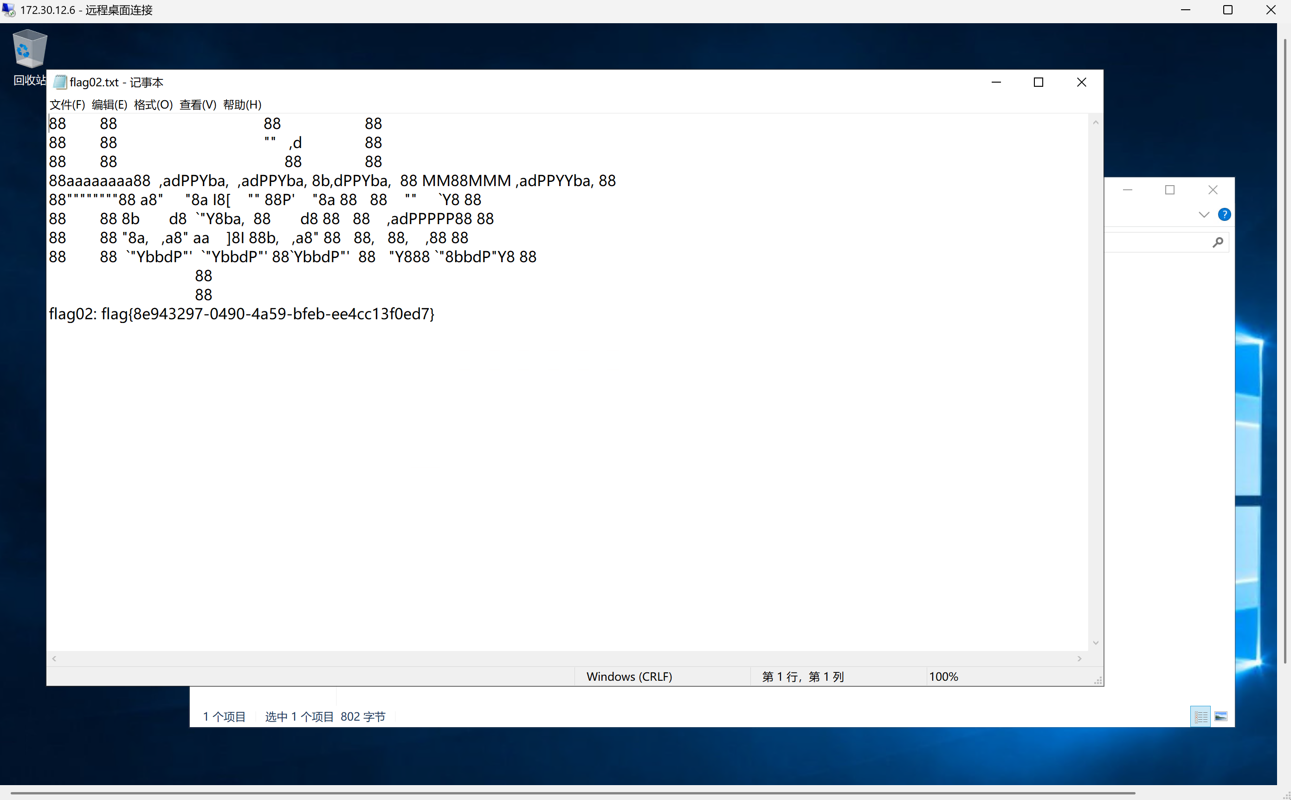Maximize the background Explorer window
The width and height of the screenshot is (1291, 800).
(x=1170, y=190)
